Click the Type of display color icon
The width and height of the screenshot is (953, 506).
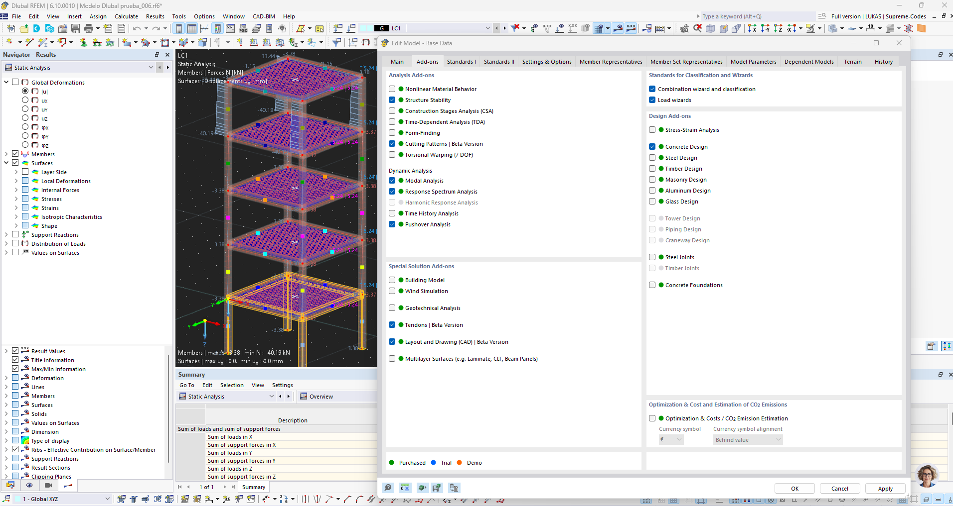click(x=25, y=441)
